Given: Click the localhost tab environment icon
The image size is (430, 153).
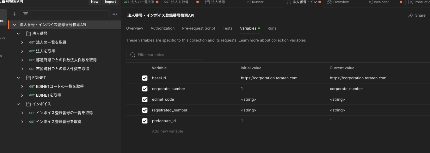Looking at the screenshot, I should click(370, 2).
